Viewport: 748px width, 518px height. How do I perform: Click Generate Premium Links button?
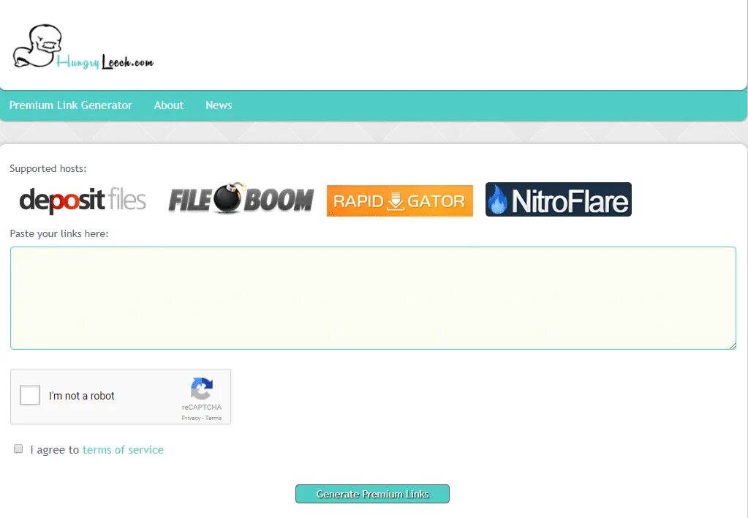(x=372, y=494)
